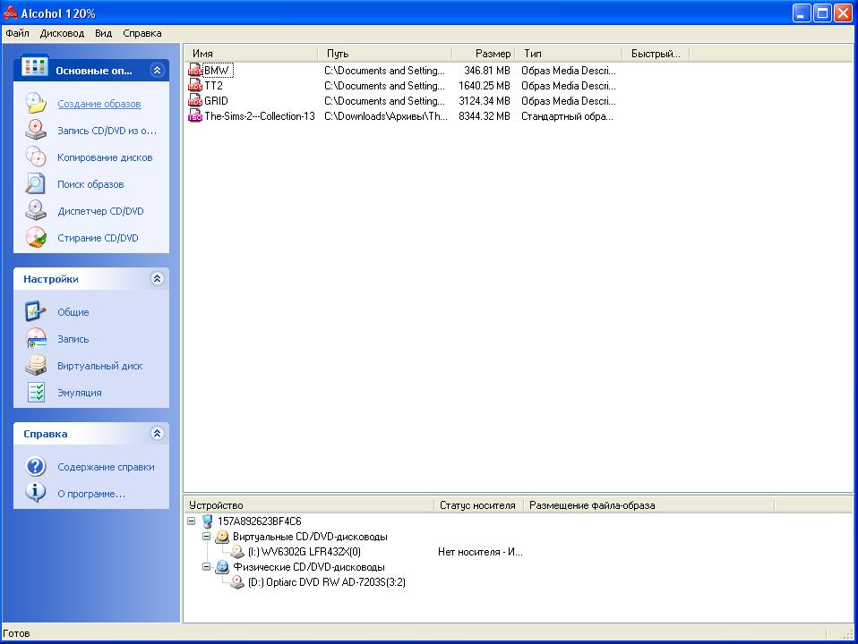Screen dimensions: 858x644
Task: Collapse the Настройки panel
Action: [x=158, y=279]
